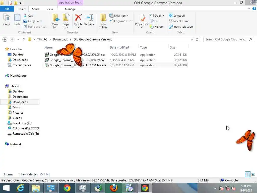This screenshot has width=257, height=193.
Task: Switch to Large icons view in status bar
Action: coord(253,174)
